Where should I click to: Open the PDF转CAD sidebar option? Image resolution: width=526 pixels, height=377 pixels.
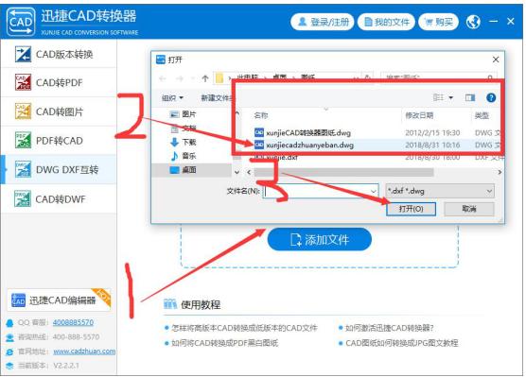pos(59,141)
